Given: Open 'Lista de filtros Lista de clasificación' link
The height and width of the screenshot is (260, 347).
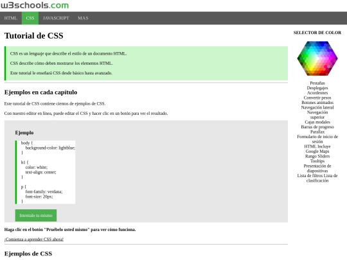Looking at the screenshot, I should point(317,178).
